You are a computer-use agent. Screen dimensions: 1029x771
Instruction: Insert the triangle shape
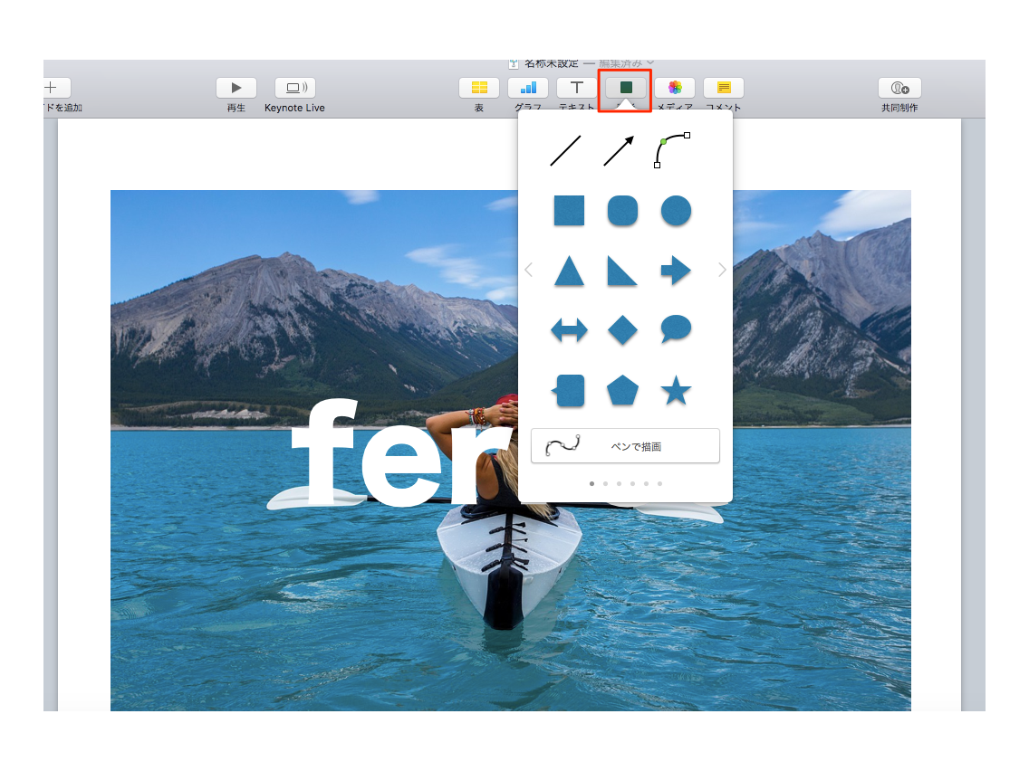[569, 270]
